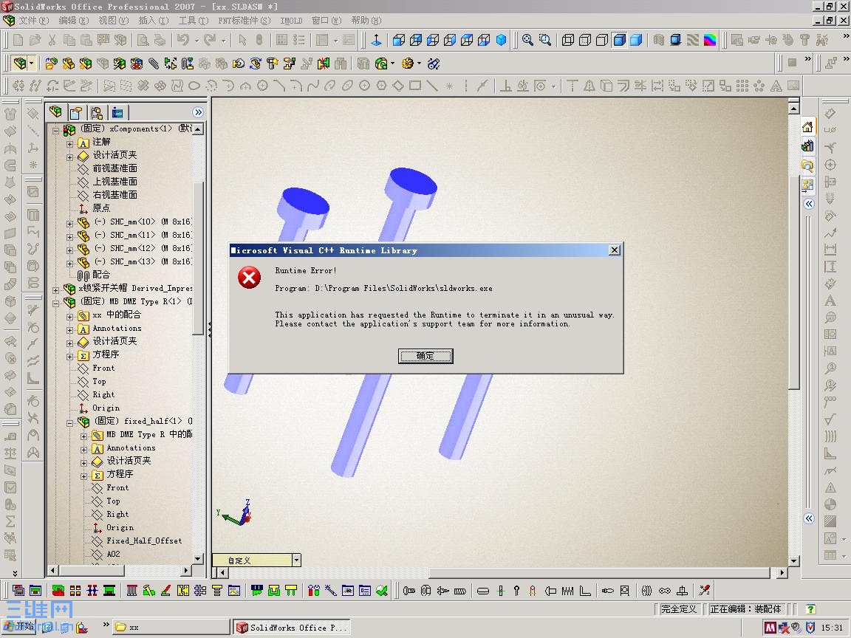Open the 文件 menu
This screenshot has height=638, width=851.
34,21
